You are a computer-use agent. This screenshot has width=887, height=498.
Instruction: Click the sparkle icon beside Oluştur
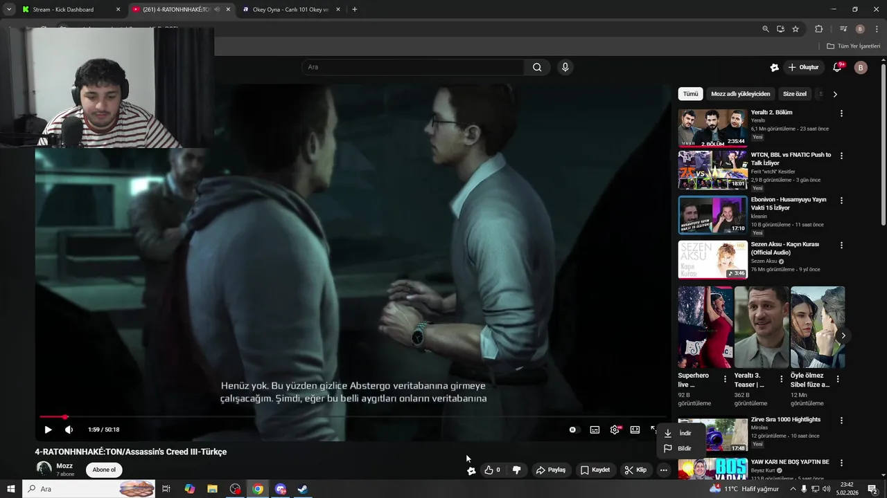coord(774,67)
